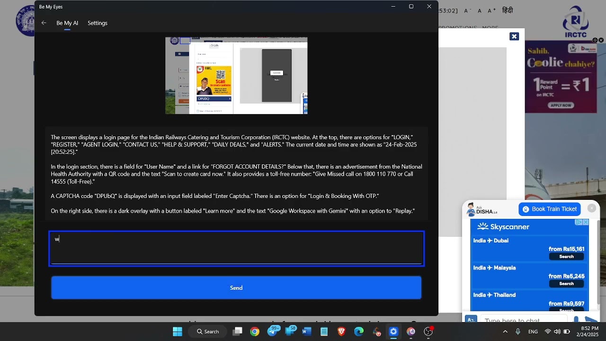The height and width of the screenshot is (341, 606).
Task: Click the volume speaker tray icon
Action: tap(557, 332)
